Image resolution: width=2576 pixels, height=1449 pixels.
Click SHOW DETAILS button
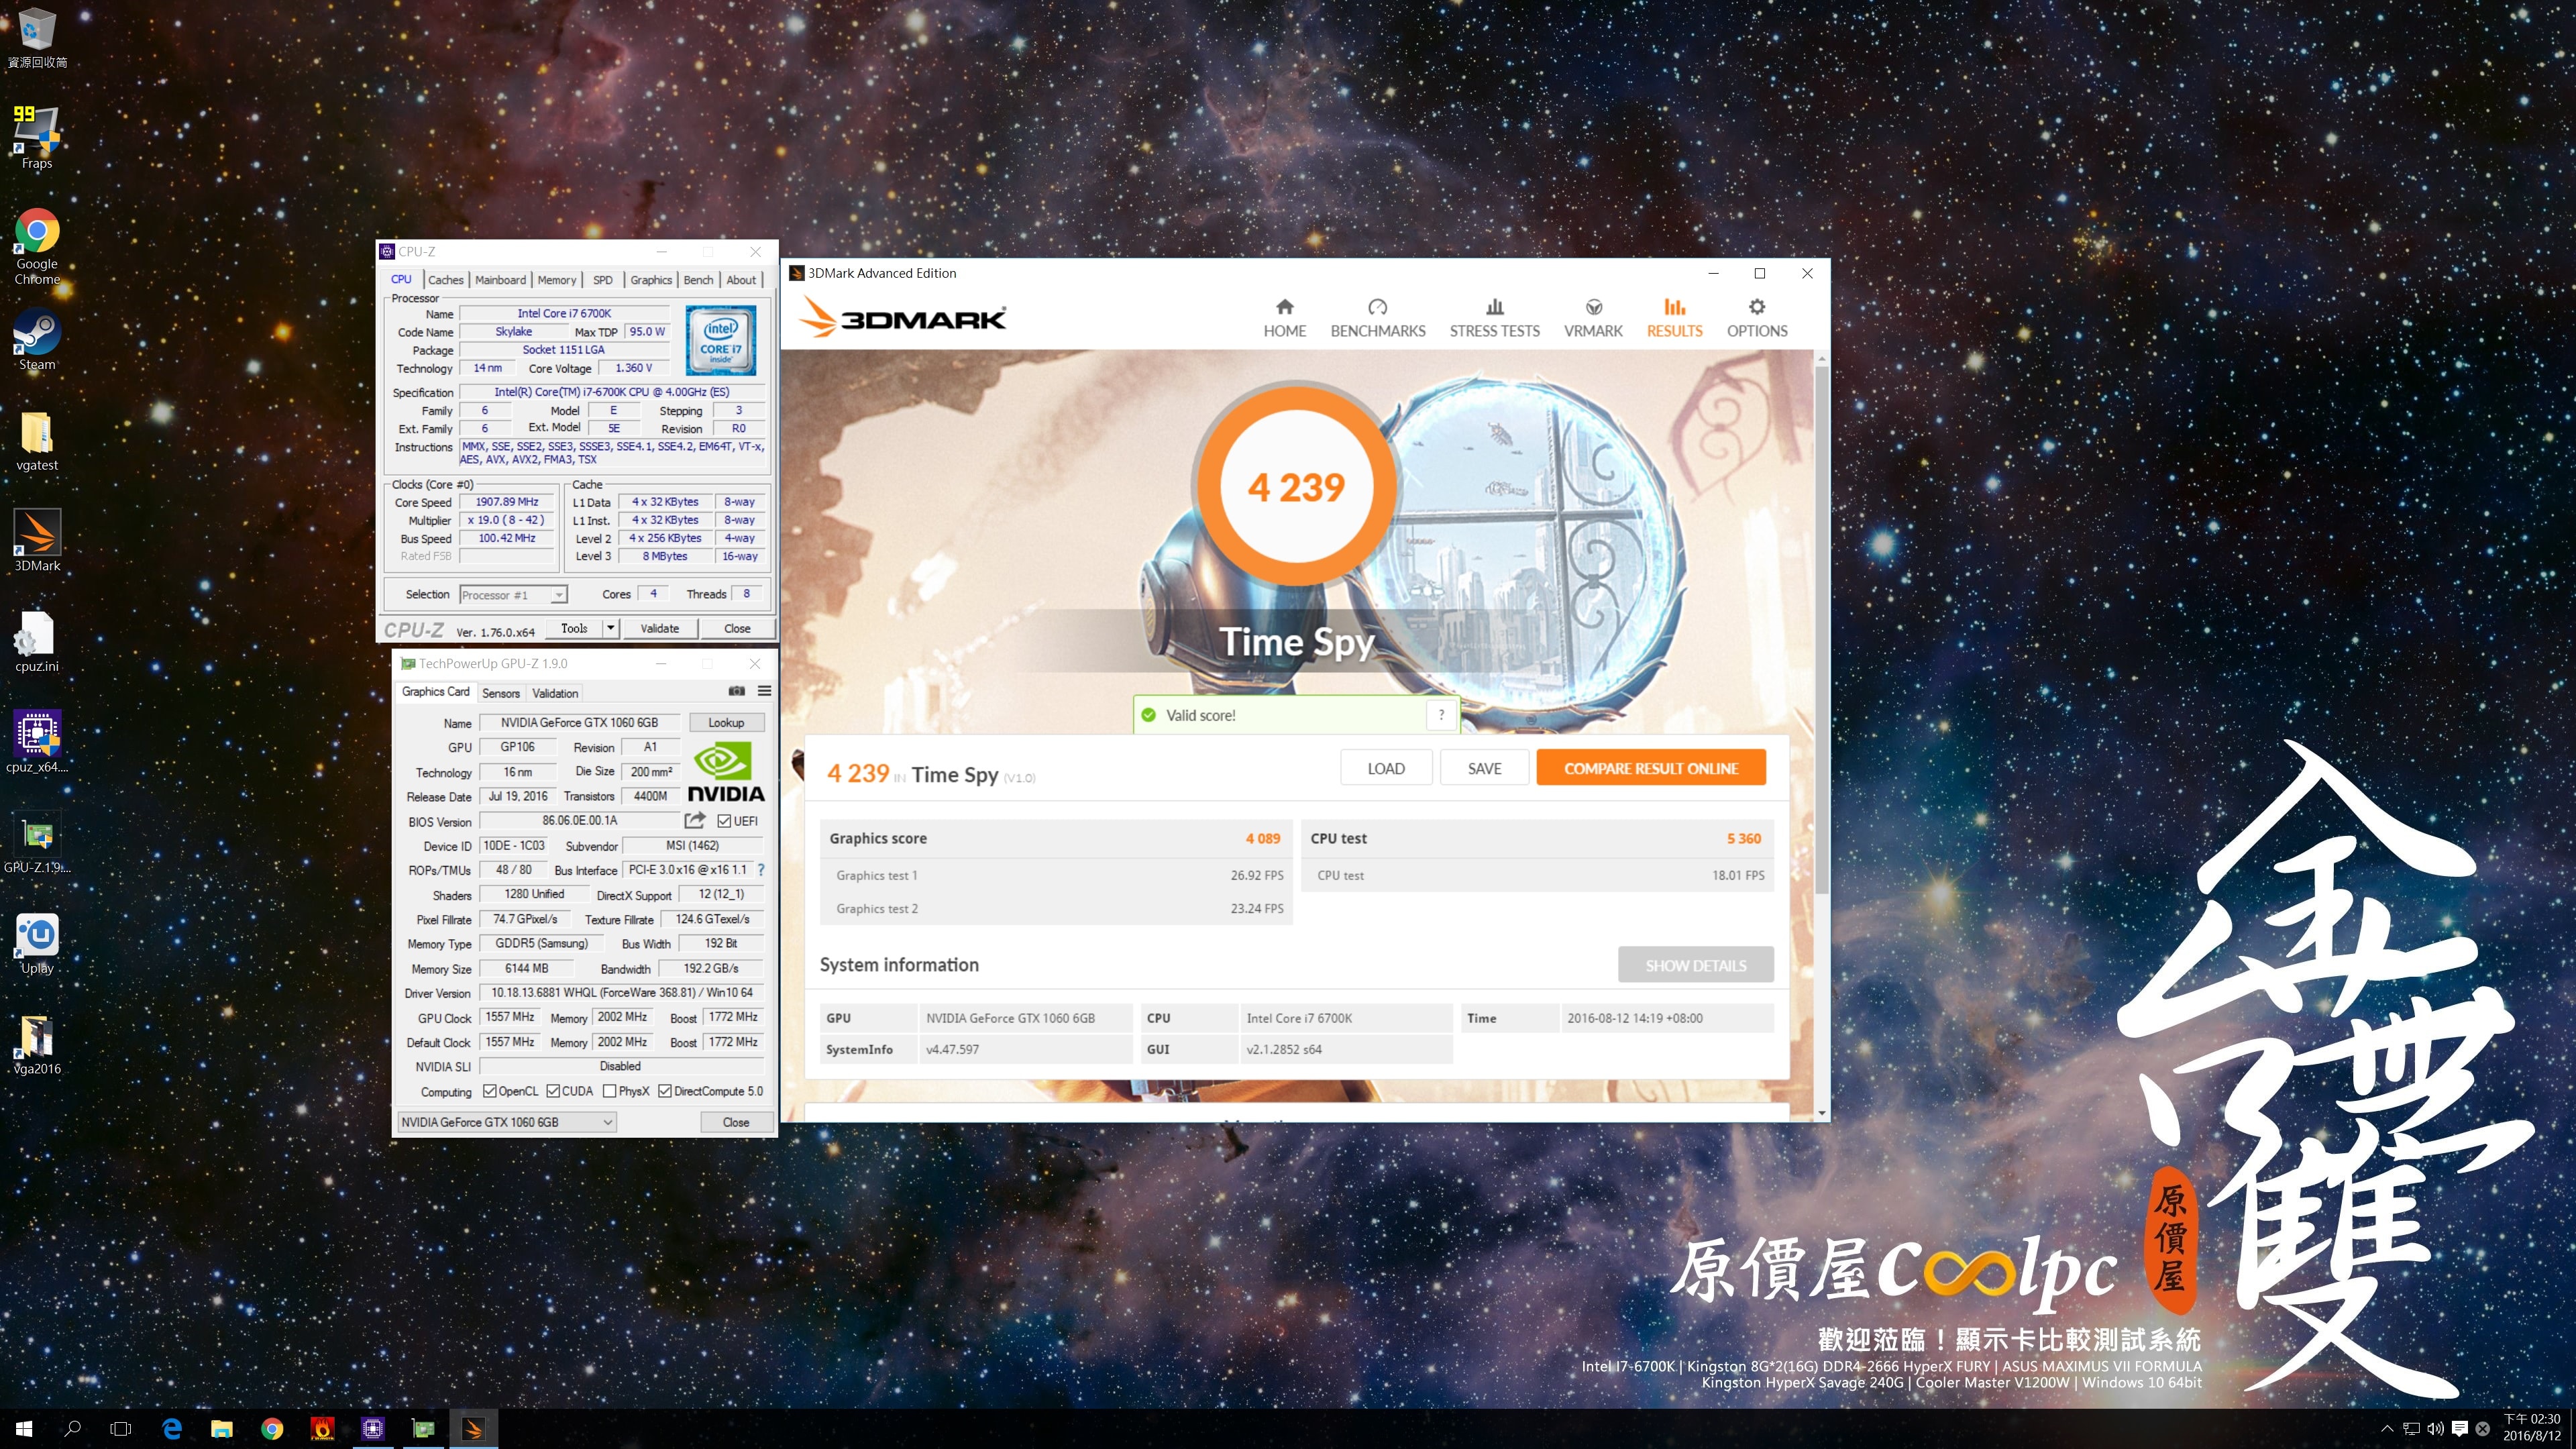(1696, 965)
